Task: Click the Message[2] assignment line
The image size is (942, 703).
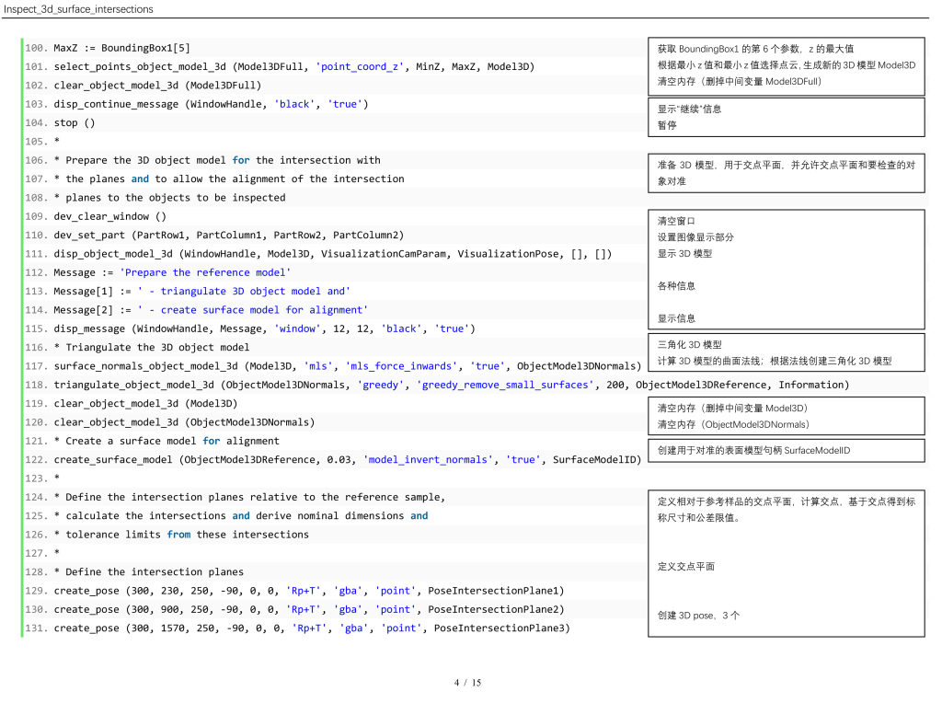Action: pos(211,310)
